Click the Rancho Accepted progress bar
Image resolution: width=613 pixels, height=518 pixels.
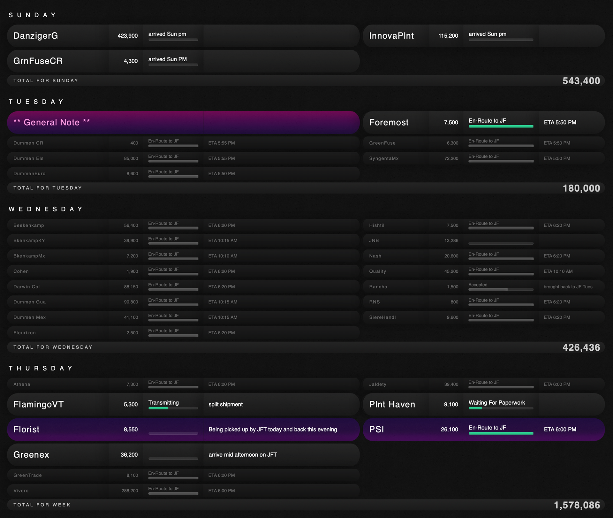click(x=501, y=290)
